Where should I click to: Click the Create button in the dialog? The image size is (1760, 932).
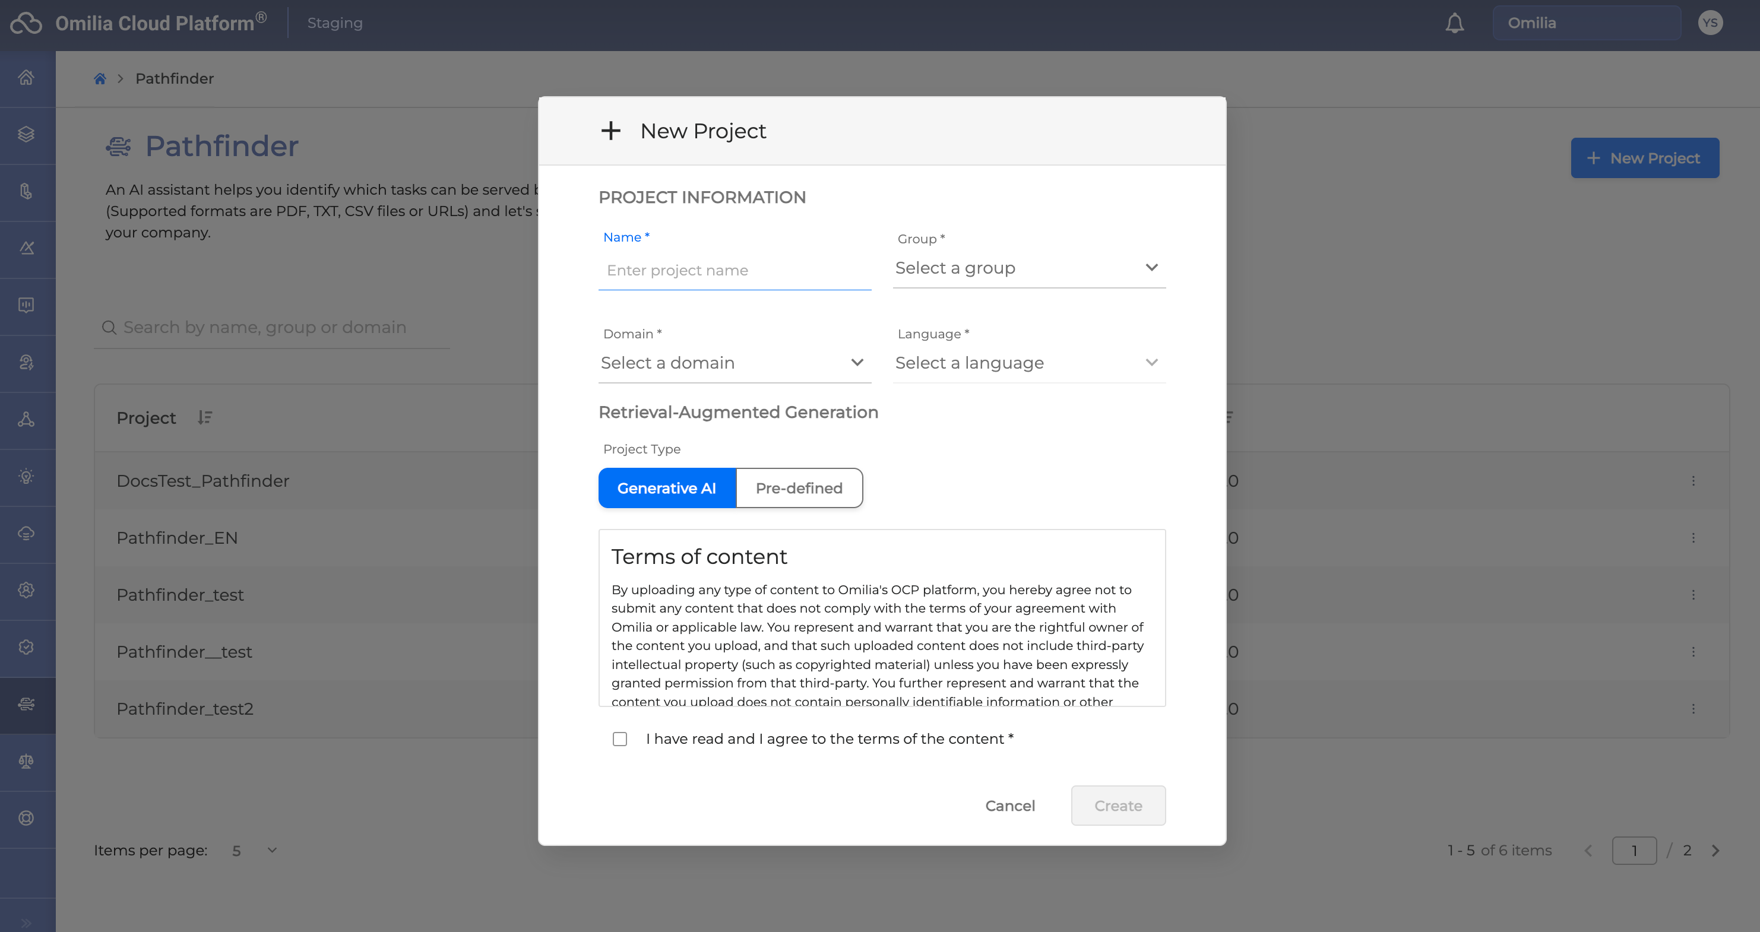(1118, 806)
